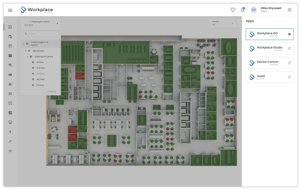Select the Workplace GO app

pos(270,34)
